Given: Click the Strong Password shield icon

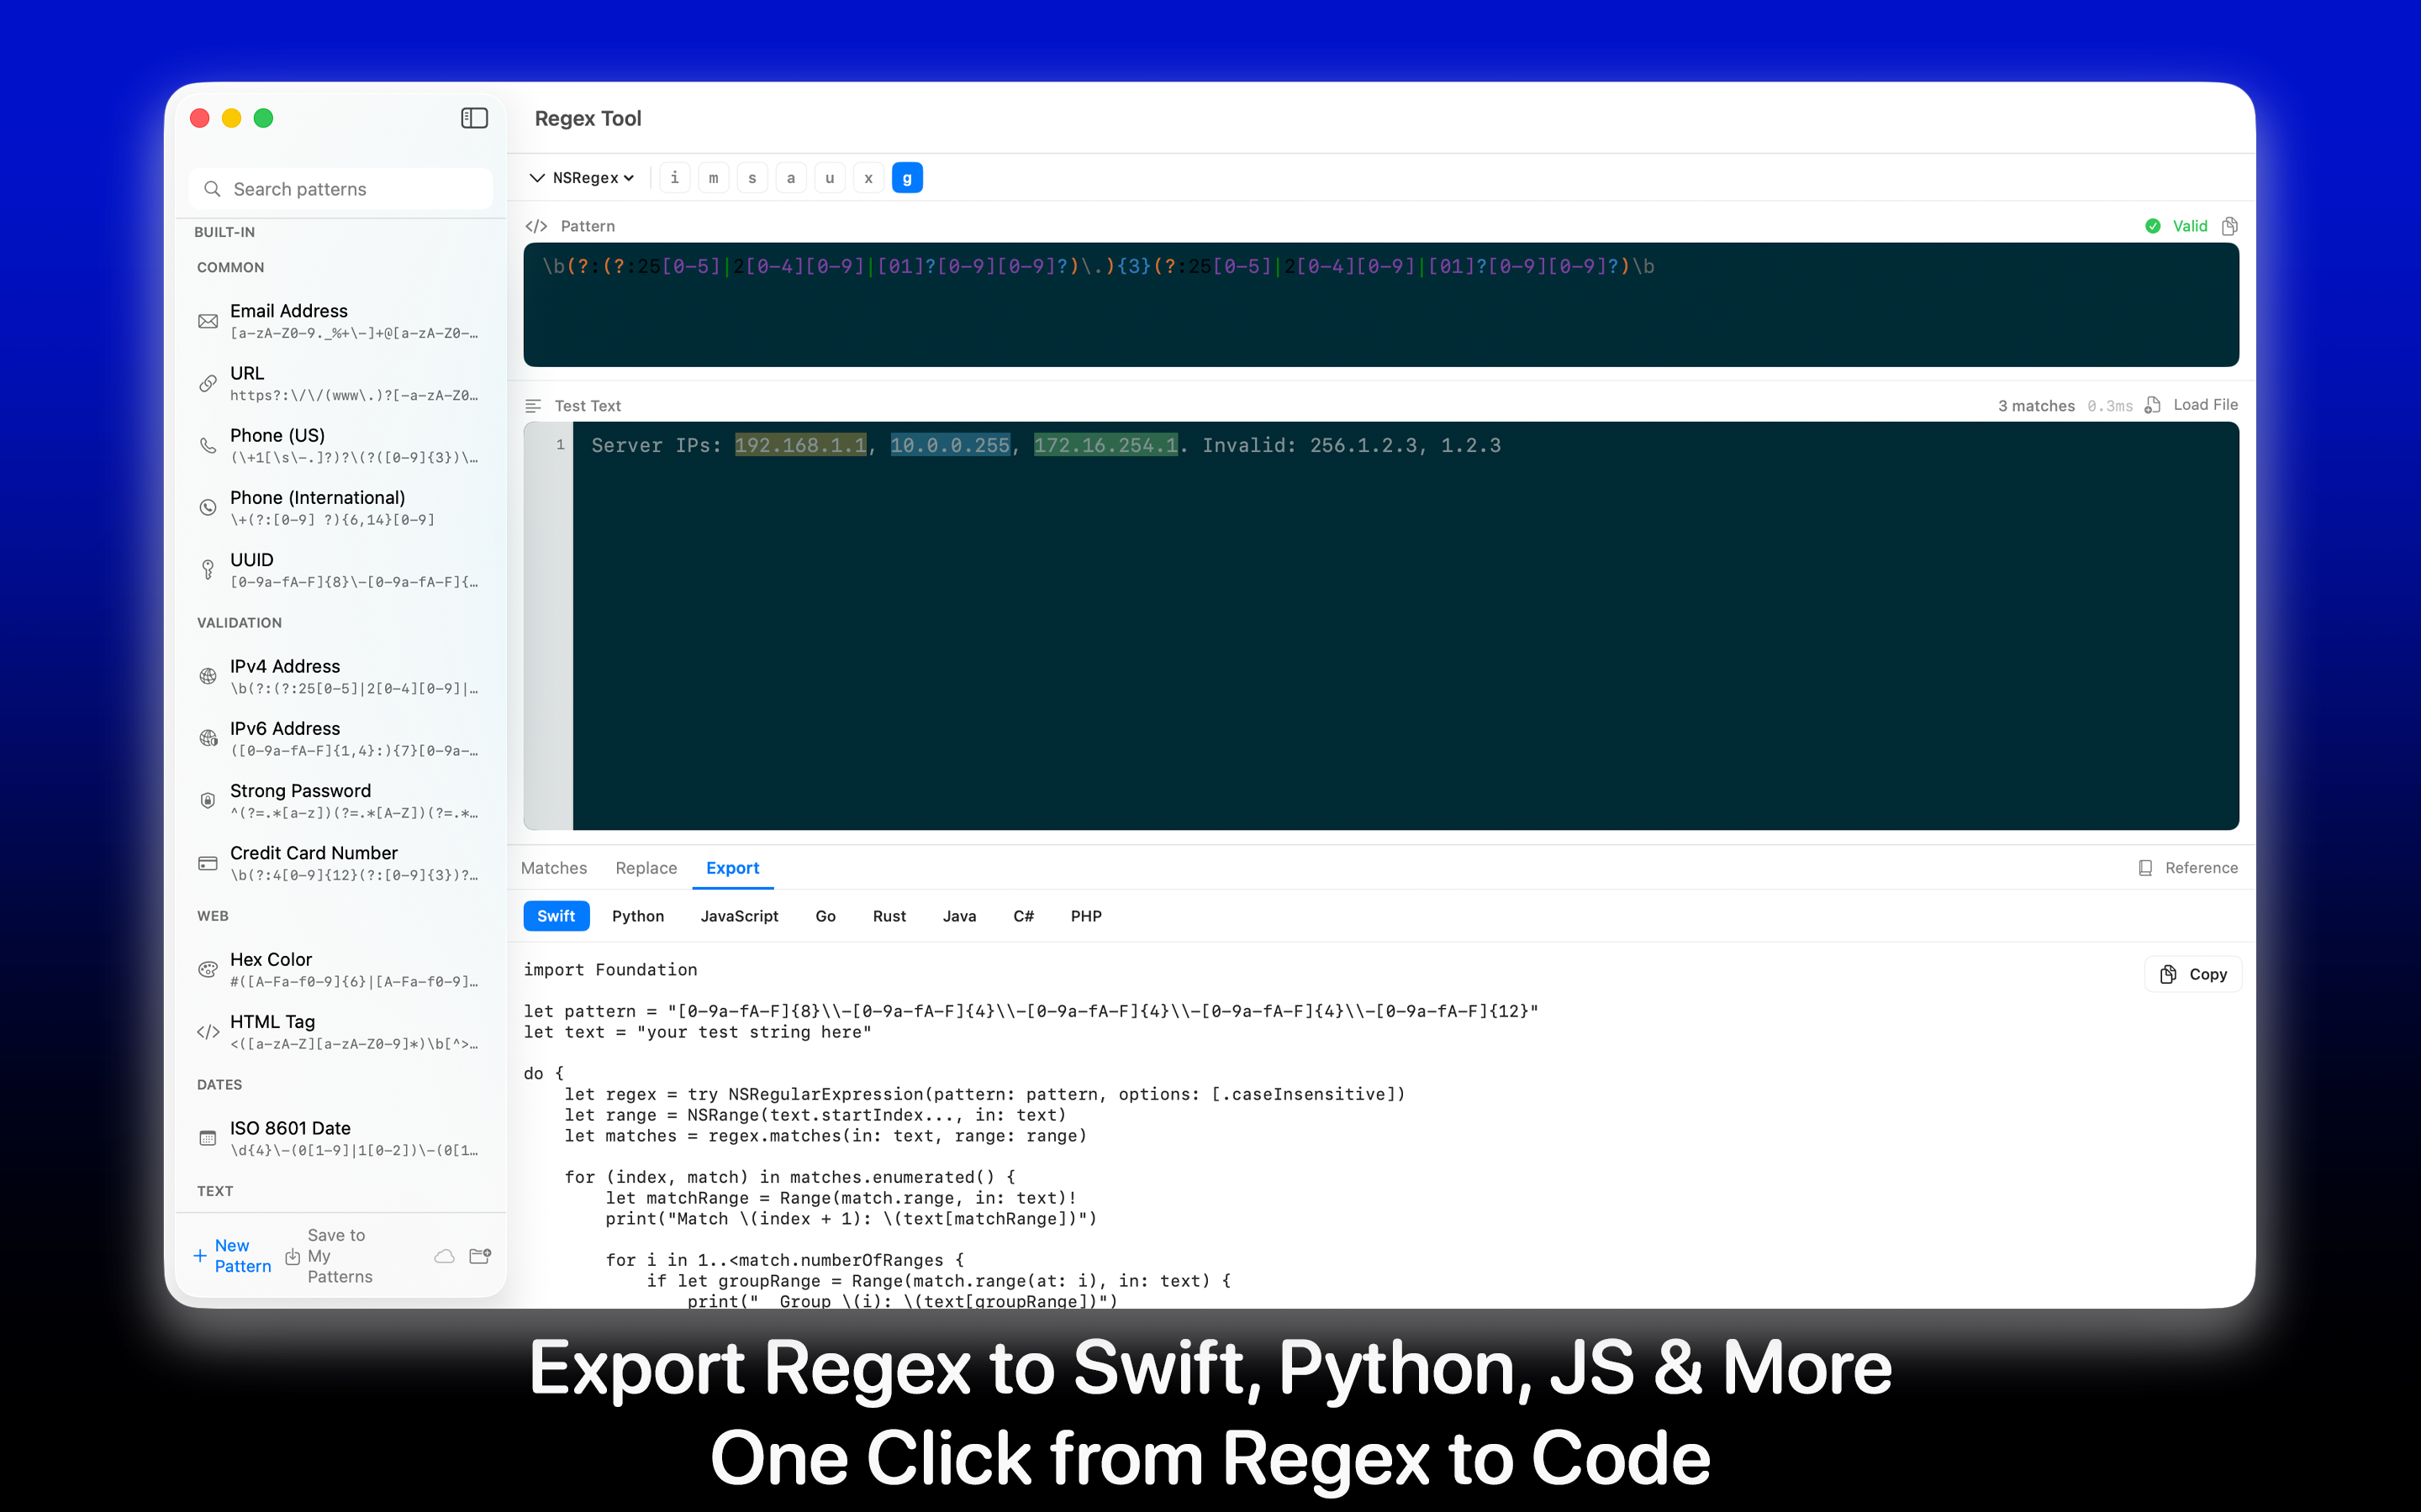Looking at the screenshot, I should coord(207,800).
